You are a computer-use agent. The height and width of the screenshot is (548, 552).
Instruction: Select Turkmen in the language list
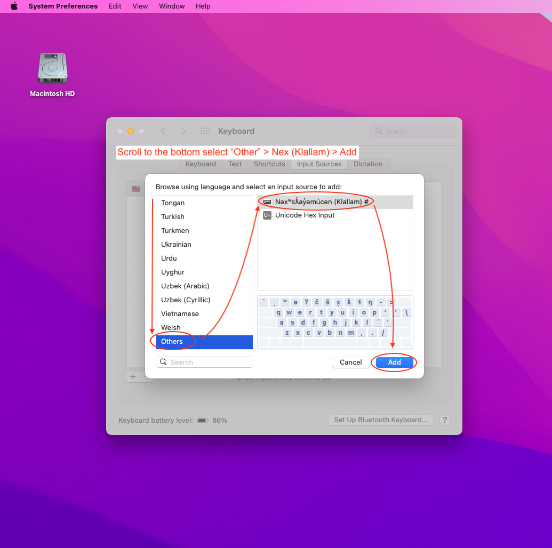pyautogui.click(x=204, y=230)
